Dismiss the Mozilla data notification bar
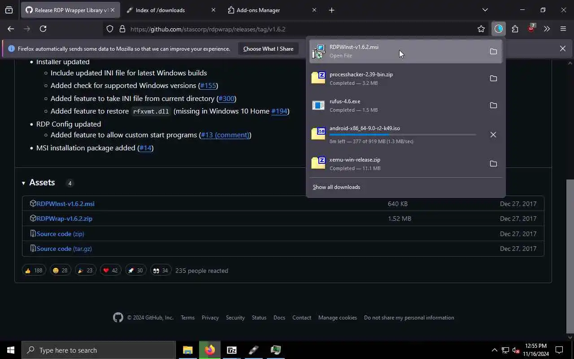This screenshot has height=359, width=574. tap(562, 48)
